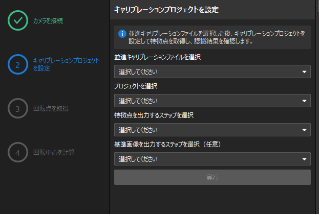
Task: Select the キャリブレーションプロジェクトを設定 step label
Action: point(66,64)
